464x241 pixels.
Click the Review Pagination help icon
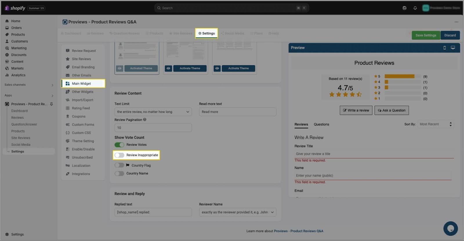[145, 120]
